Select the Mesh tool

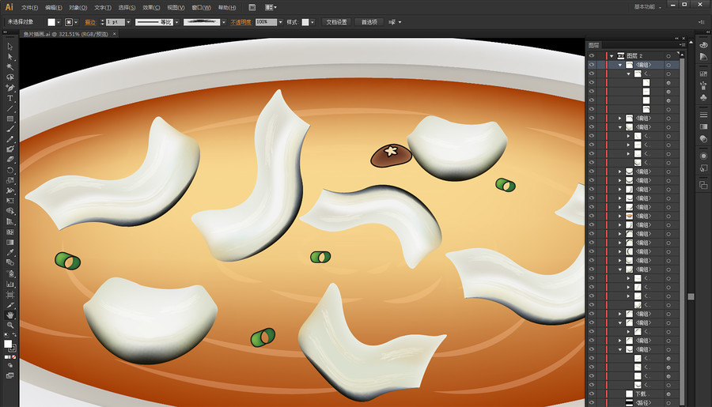point(10,232)
